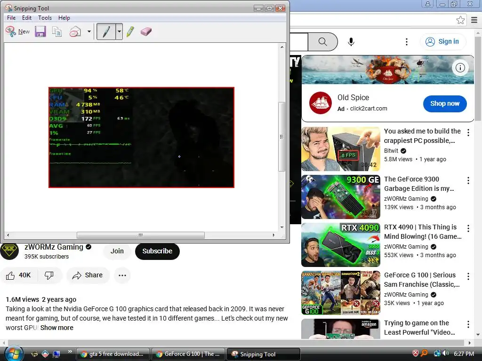Click the taskbar clock 6:27 PM
Image resolution: width=482 pixels, height=361 pixels.
464,354
